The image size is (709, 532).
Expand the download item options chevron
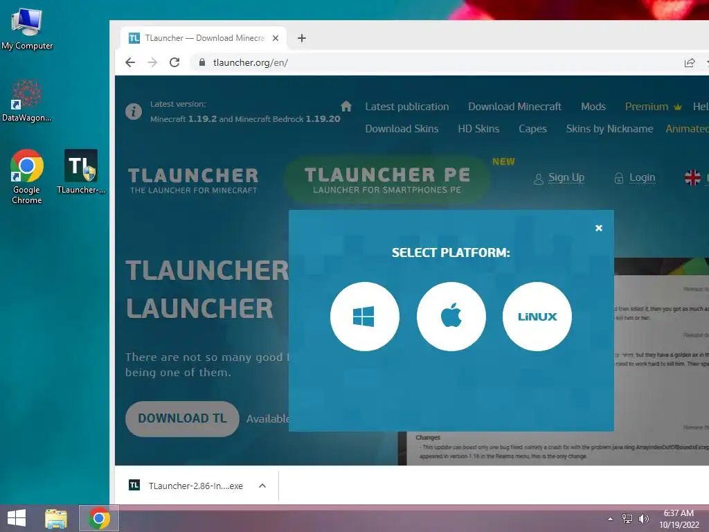pyautogui.click(x=262, y=486)
